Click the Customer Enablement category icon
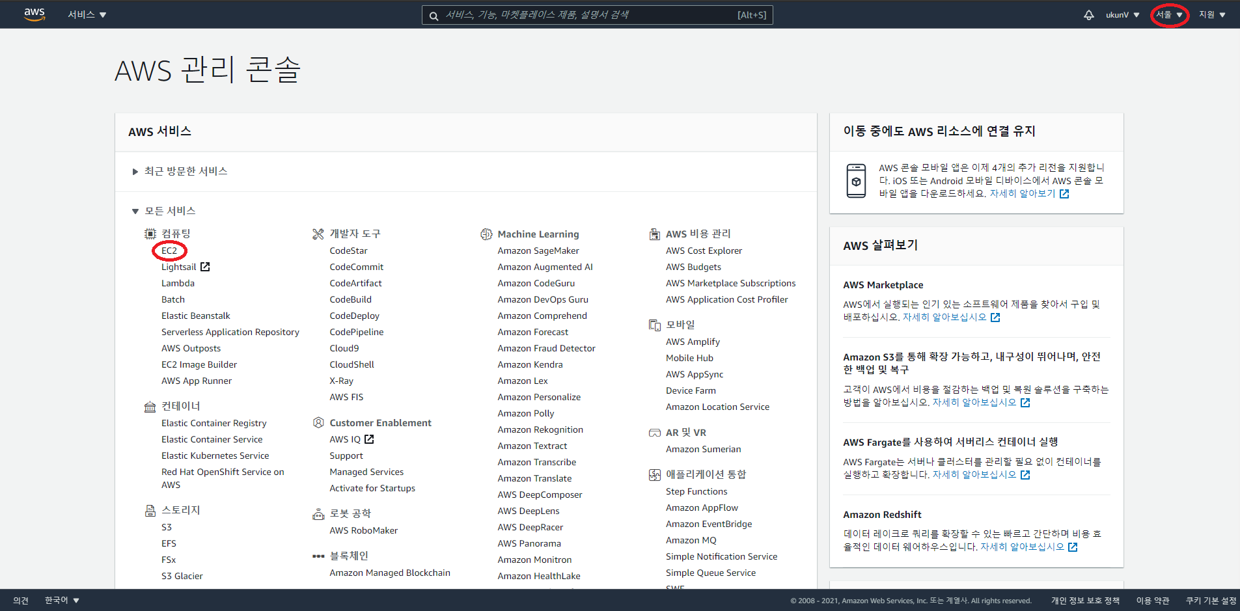The image size is (1240, 611). [318, 423]
